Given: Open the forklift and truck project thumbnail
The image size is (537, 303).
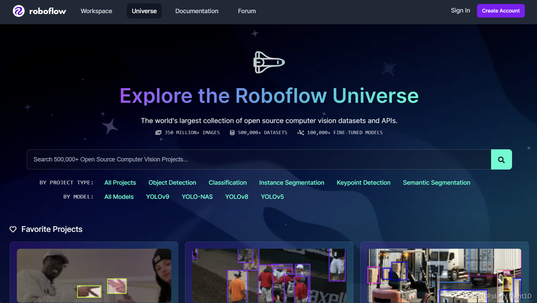Looking at the screenshot, I should [445, 275].
